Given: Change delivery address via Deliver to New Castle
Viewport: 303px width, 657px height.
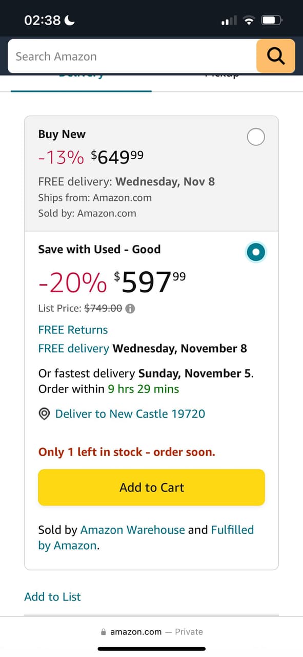Looking at the screenshot, I should 130,414.
